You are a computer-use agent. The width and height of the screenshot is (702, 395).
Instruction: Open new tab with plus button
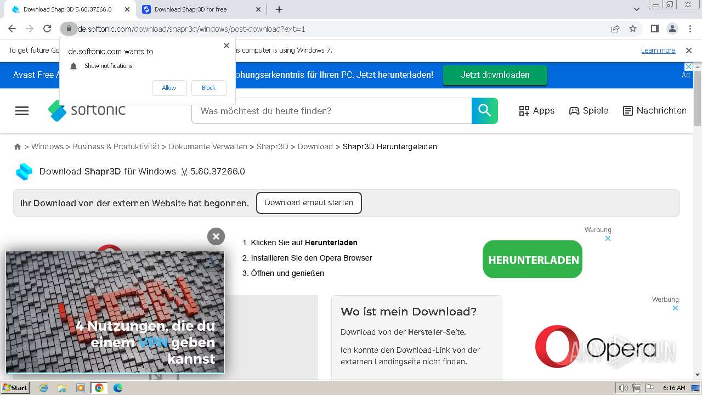pyautogui.click(x=279, y=9)
